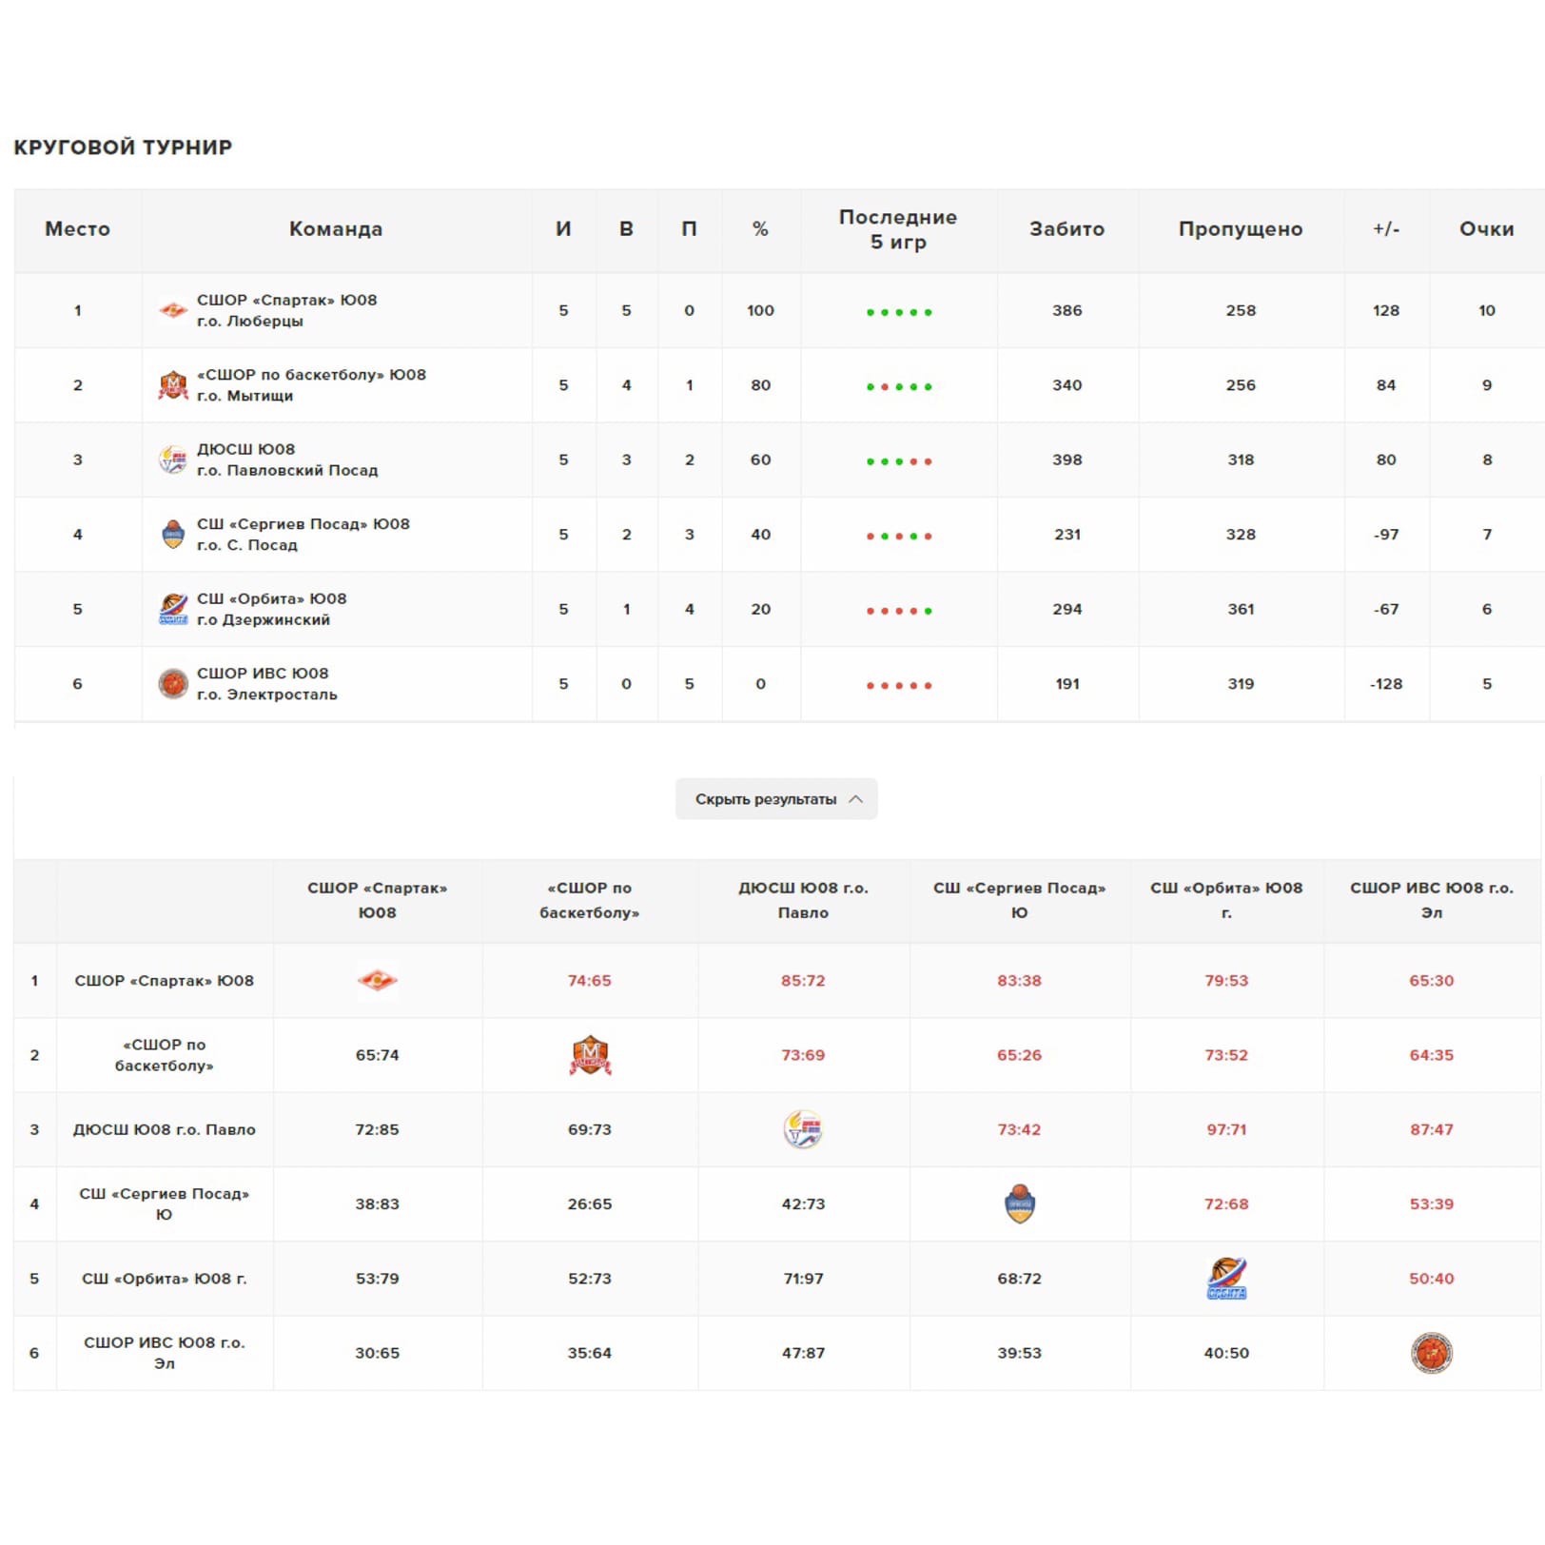Click the 71:97 score cell

pos(803,1279)
